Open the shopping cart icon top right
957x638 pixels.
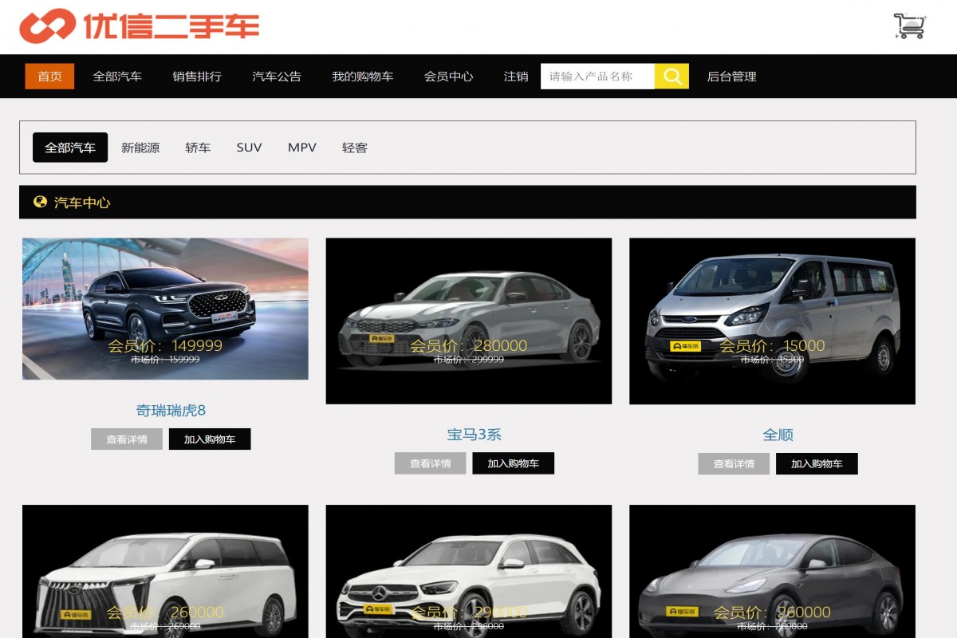(x=908, y=26)
